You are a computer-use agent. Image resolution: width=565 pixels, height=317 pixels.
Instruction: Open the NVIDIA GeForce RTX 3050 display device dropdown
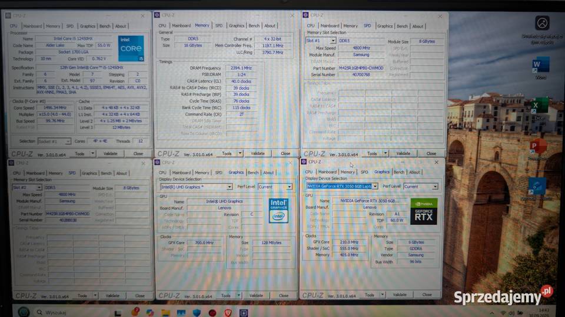coord(342,186)
